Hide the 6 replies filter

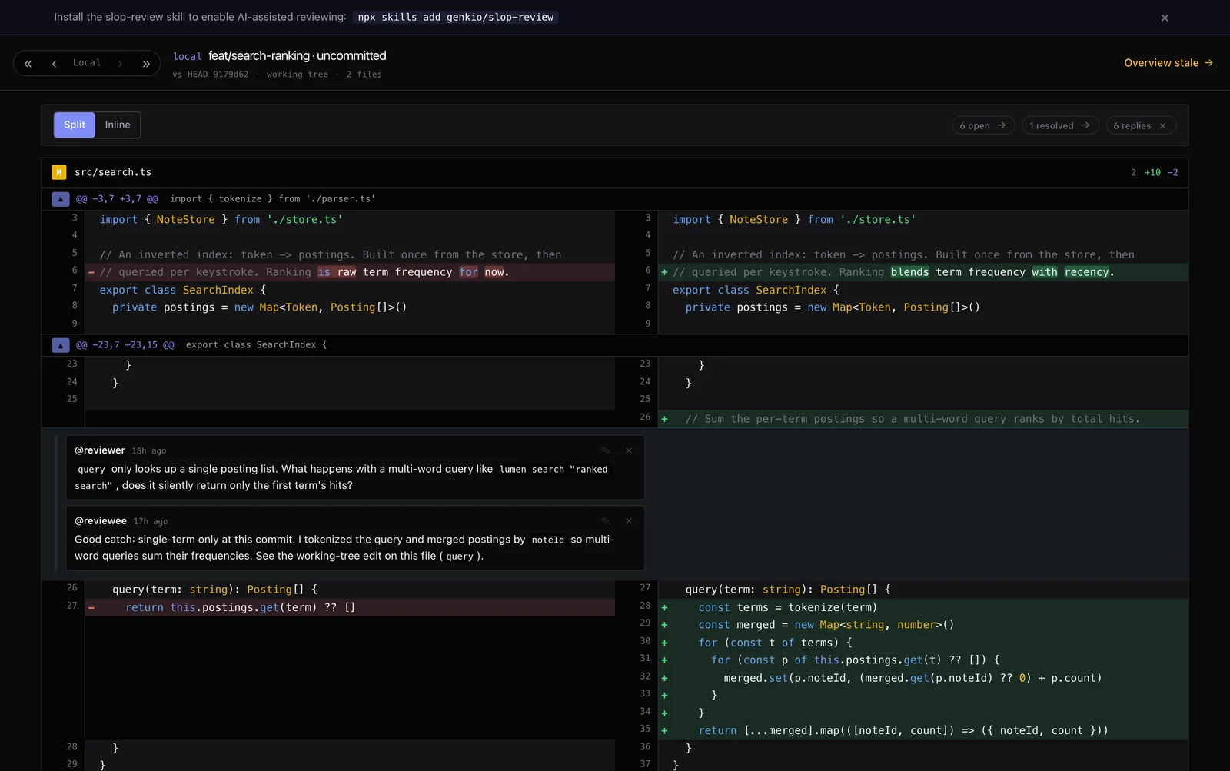(x=1163, y=126)
